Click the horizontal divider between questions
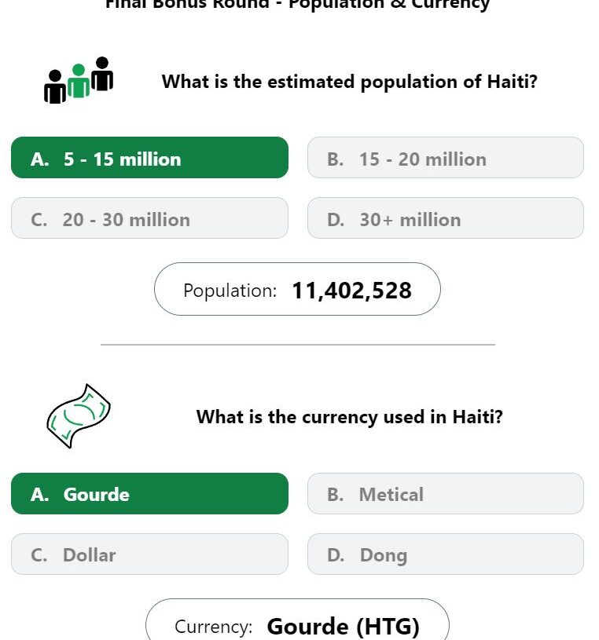 click(x=298, y=344)
